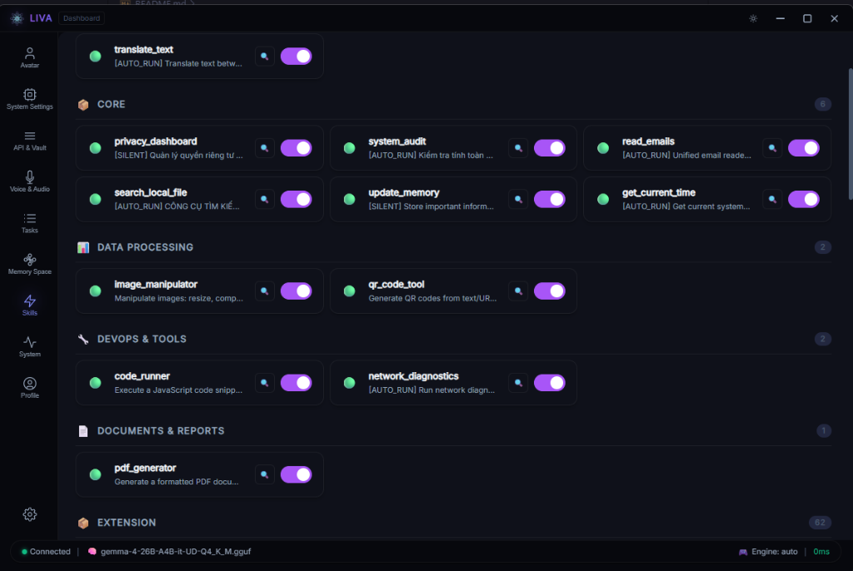
Task: Inspect read_emails skill via magnifier icon
Action: click(772, 148)
